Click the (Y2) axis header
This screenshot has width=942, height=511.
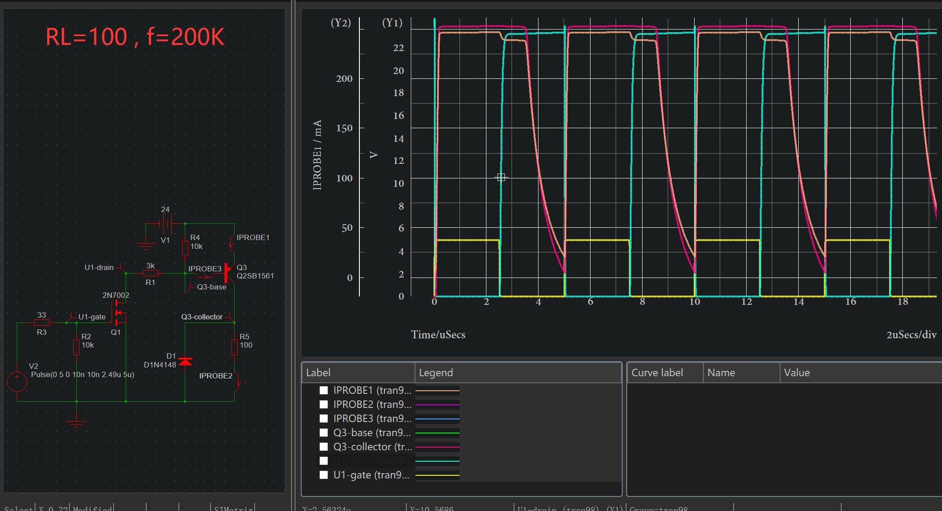point(341,23)
